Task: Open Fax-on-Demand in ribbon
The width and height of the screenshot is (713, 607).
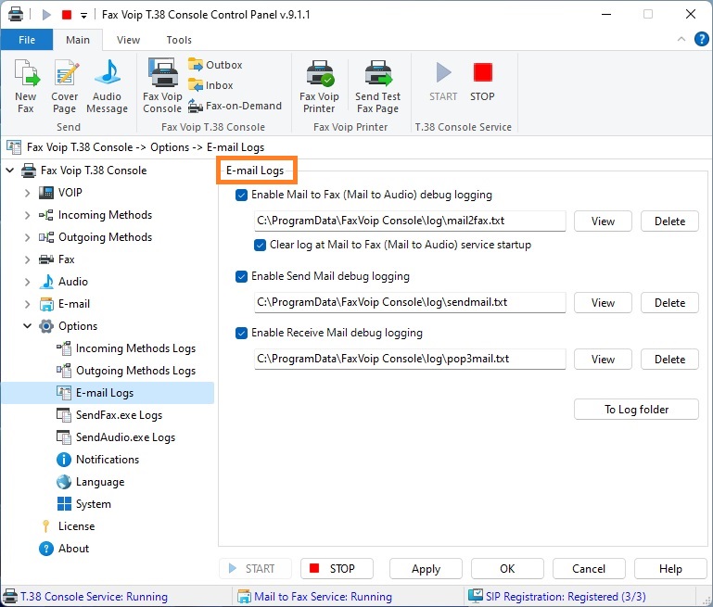Action: [236, 106]
